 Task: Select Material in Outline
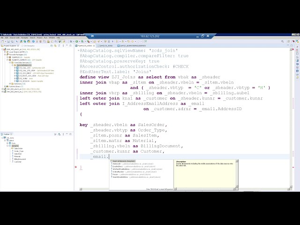pos(17,157)
